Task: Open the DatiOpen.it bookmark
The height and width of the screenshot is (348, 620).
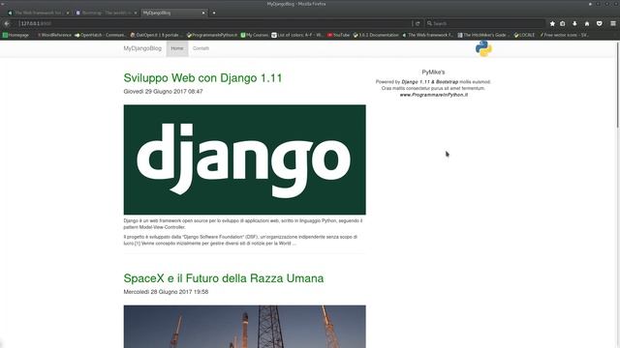Action: [x=156, y=35]
